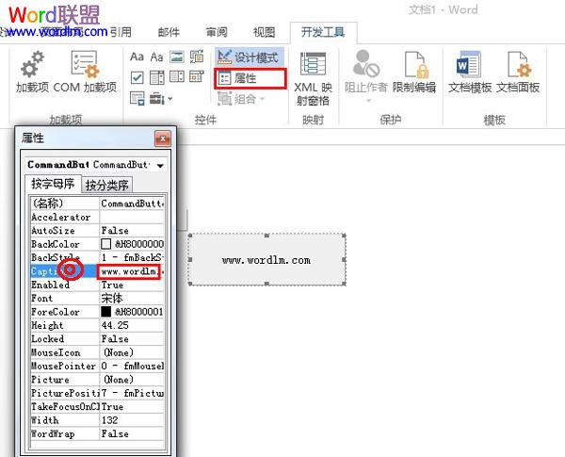The image size is (565, 457).
Task: Click the ForeColor &H8000001 value
Action: [x=139, y=312]
